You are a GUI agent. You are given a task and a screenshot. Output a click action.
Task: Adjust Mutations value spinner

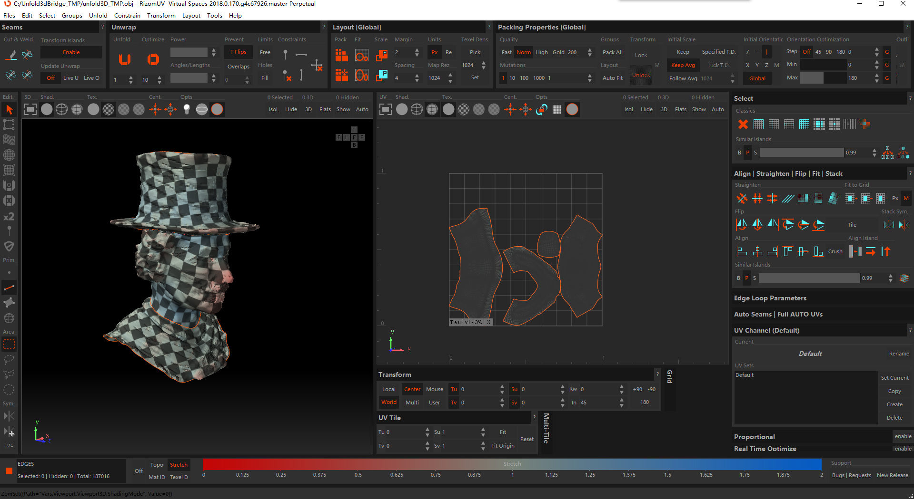[590, 78]
